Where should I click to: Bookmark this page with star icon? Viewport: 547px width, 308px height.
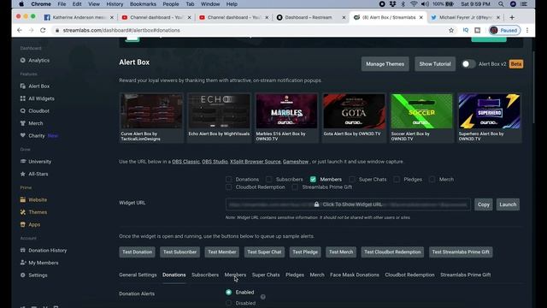point(451,31)
